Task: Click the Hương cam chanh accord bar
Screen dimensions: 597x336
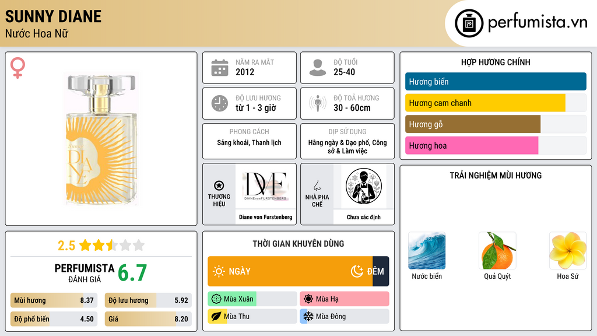Action: [496, 103]
